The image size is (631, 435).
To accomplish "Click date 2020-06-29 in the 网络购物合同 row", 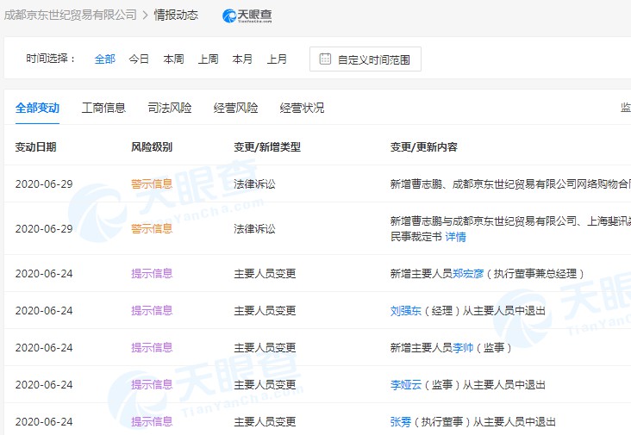I will coord(44,184).
